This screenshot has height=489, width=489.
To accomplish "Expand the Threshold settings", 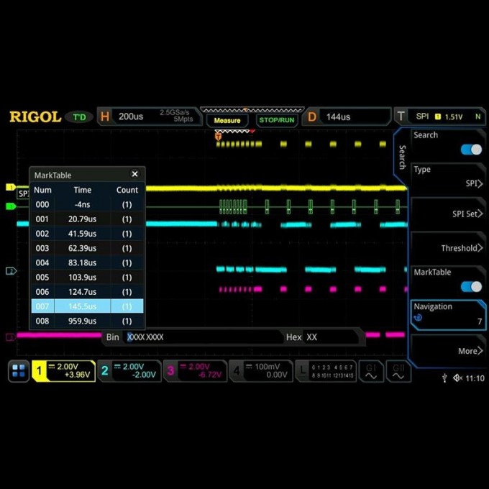I will pyautogui.click(x=448, y=248).
